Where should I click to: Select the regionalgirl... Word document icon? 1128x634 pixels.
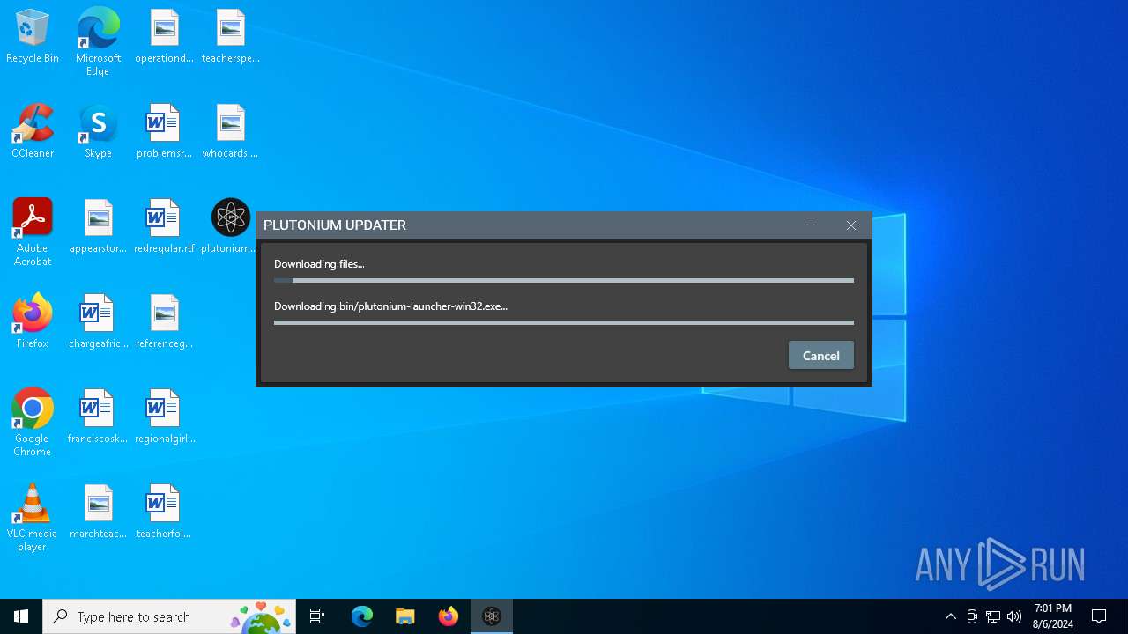click(164, 417)
